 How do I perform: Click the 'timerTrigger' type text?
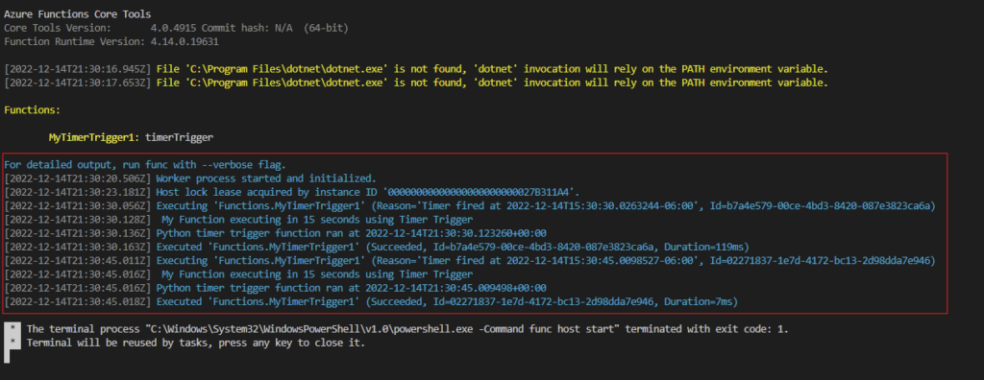180,136
